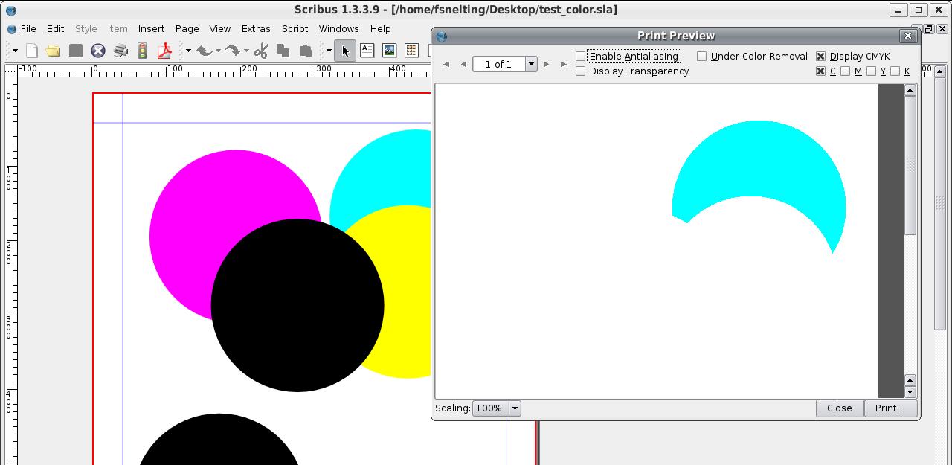Open the View menu
The width and height of the screenshot is (952, 465).
coord(219,29)
